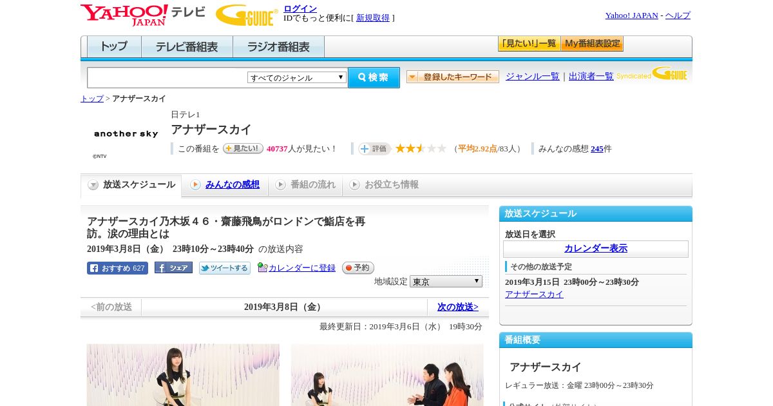Click the Twitter ツイートする button
Image resolution: width=773 pixels, height=406 pixels.
[x=225, y=268]
